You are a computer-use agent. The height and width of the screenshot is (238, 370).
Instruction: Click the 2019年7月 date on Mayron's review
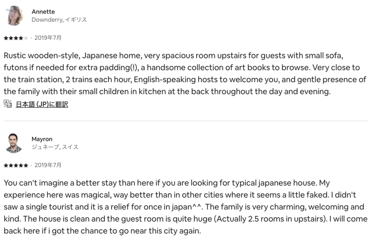pyautogui.click(x=48, y=165)
